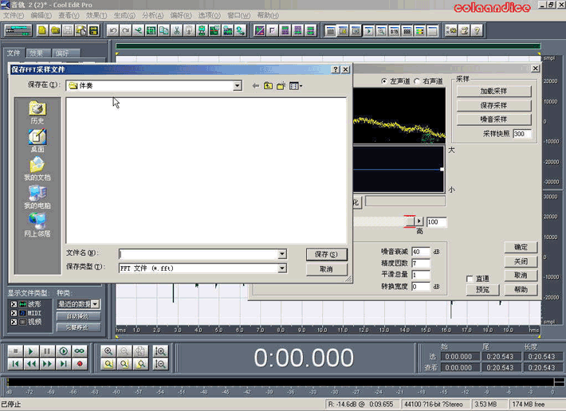Click the Undo icon in main toolbar
566x411 pixels.
point(113,31)
